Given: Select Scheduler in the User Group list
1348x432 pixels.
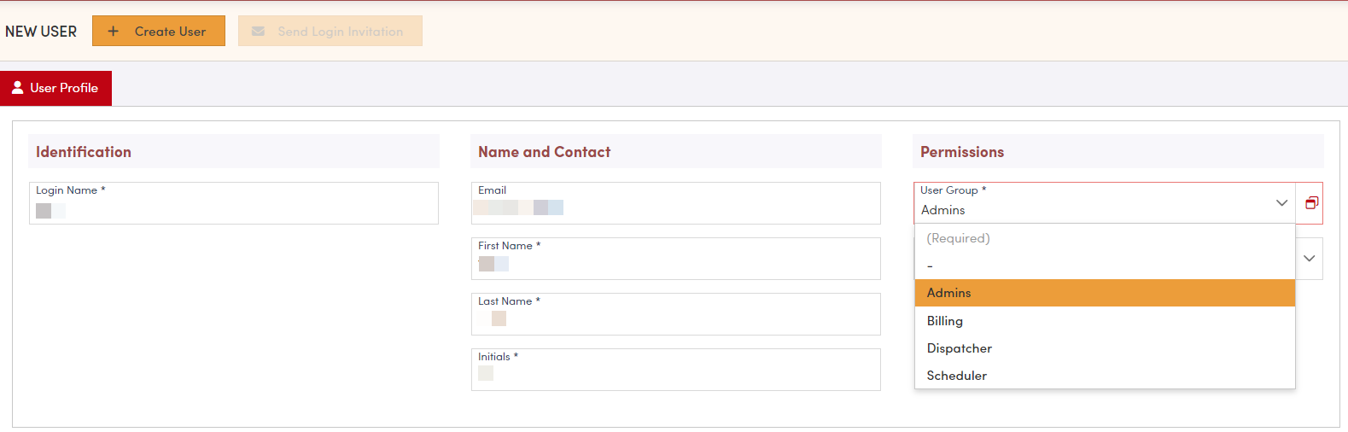Looking at the screenshot, I should [957, 376].
